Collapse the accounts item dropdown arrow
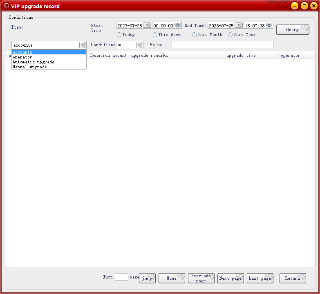320x294 pixels. 82,45
